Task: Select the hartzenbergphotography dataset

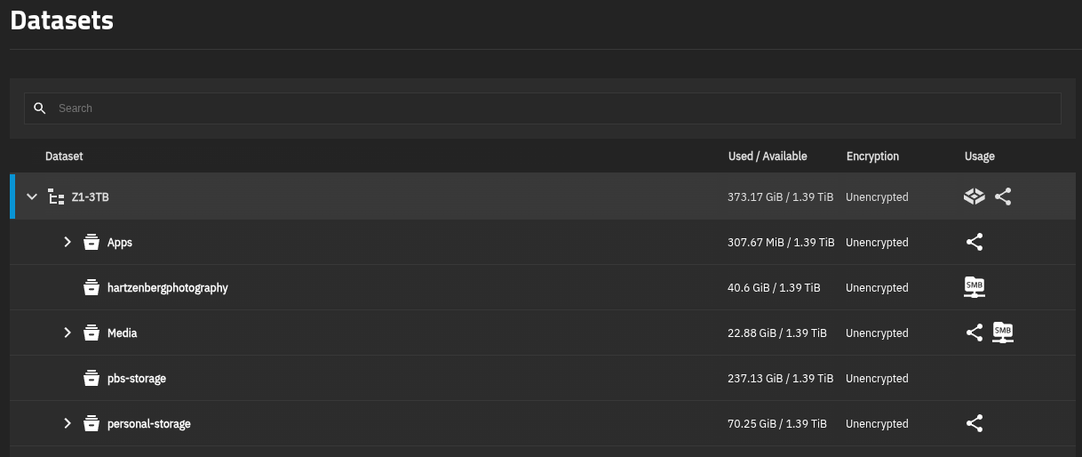Action: (x=168, y=288)
